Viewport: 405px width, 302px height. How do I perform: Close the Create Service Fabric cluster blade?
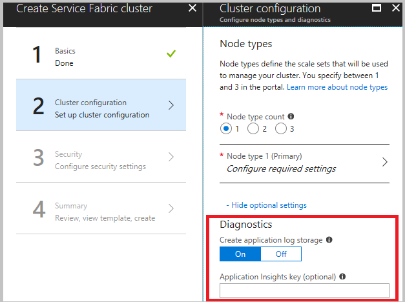click(x=192, y=8)
